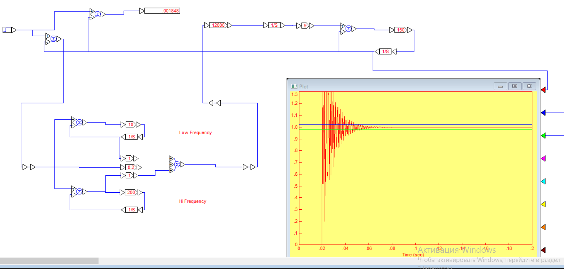
Task: Select the green plot input connector
Action: [543, 136]
